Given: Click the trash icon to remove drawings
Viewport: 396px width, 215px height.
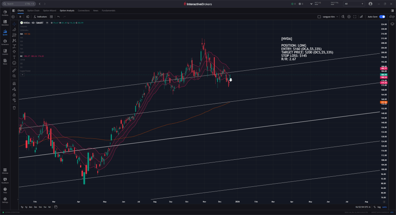Looking at the screenshot, I should pos(14,108).
